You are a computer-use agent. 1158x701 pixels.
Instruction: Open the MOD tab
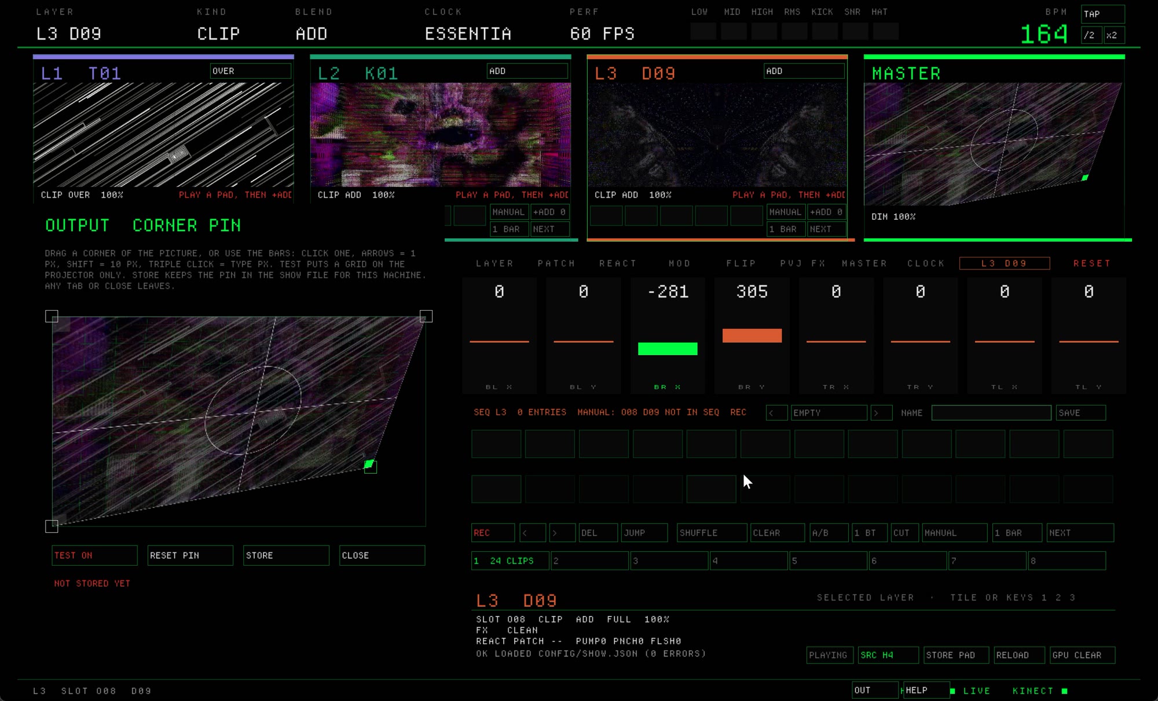(680, 264)
